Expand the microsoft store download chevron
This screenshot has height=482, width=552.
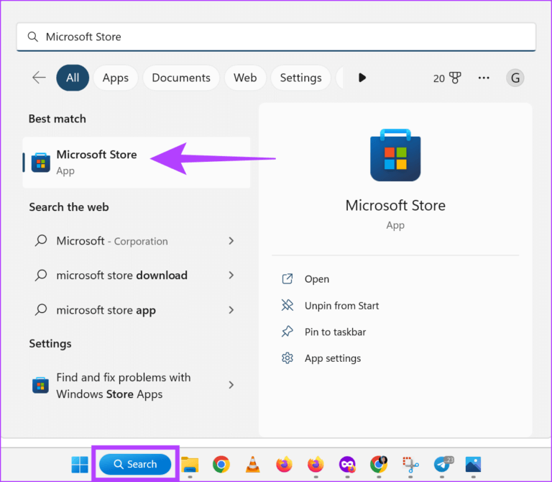[231, 276]
